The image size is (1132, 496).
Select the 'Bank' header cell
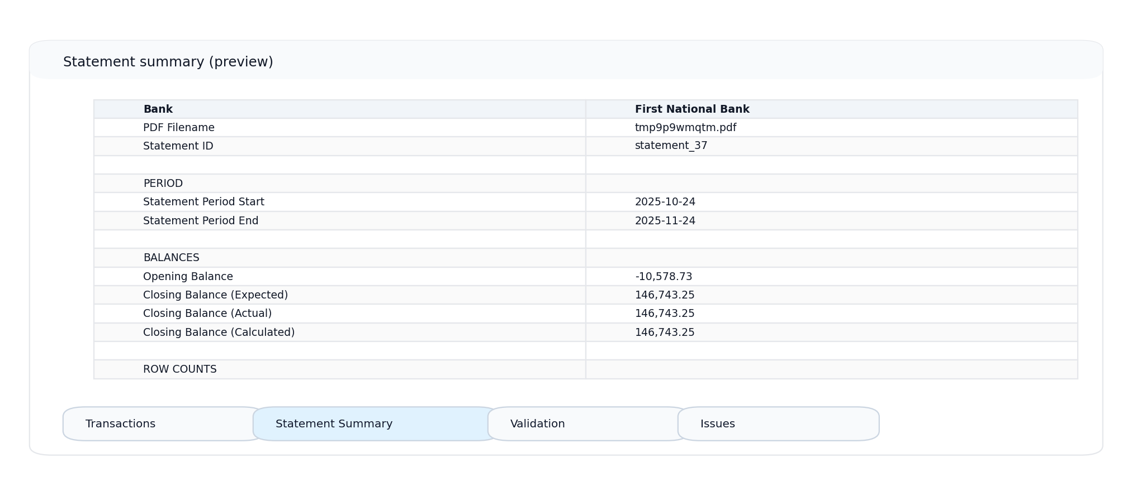point(340,109)
